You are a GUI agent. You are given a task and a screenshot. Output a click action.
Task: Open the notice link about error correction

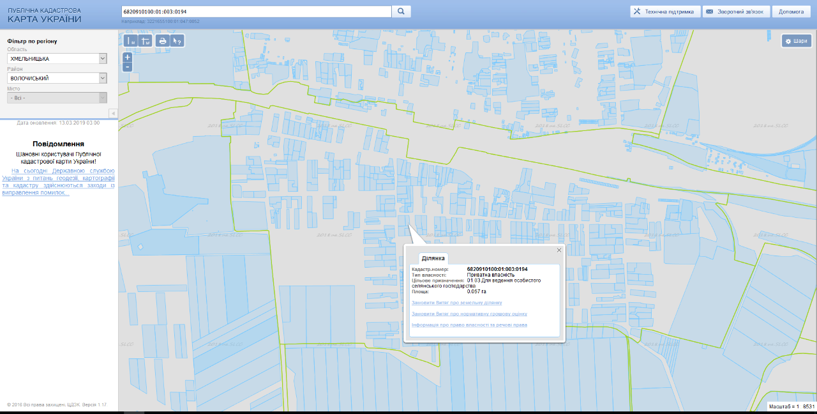coord(59,182)
